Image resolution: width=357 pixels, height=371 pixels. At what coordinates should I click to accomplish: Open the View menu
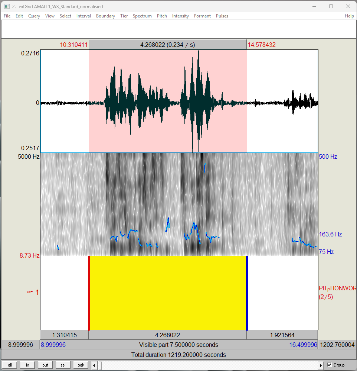click(50, 16)
